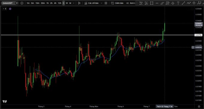Add a symbol with the plus icon
Viewport: 204px width, 109px height.
pos(22,3)
